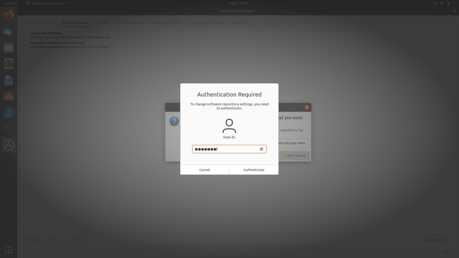Click the power icon in system tray
The height and width of the screenshot is (258, 459).
click(x=448, y=3)
